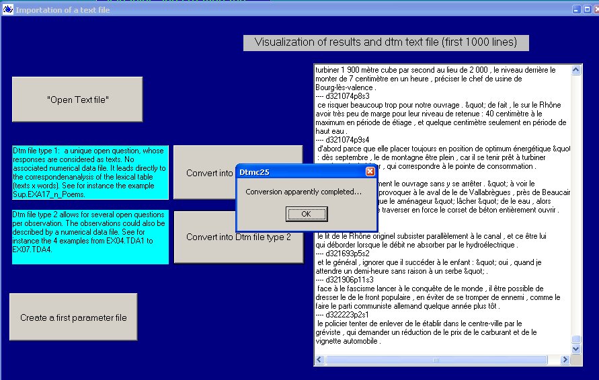Click the "Conversion apparently completed..." message

(303, 192)
